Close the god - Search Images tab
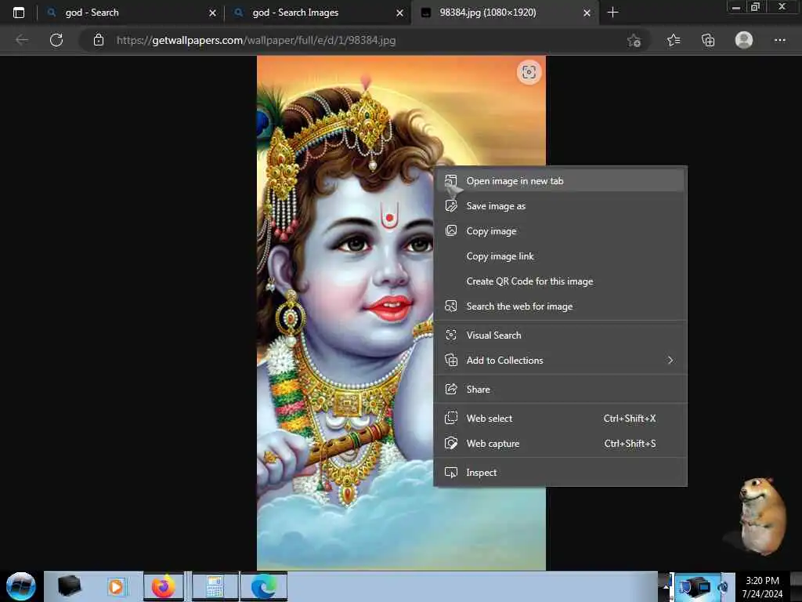Screen dimensions: 802x602 (399, 13)
